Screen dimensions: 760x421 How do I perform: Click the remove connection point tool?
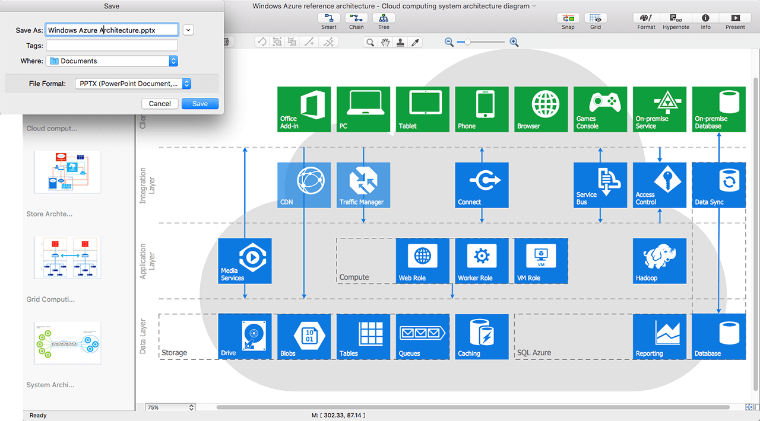[328, 42]
